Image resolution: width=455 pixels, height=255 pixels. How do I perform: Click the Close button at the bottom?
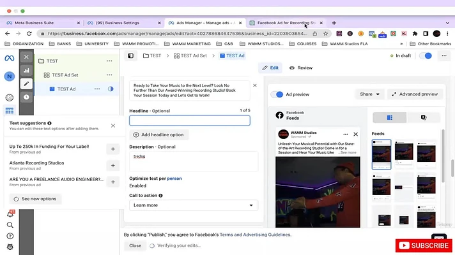(135, 245)
